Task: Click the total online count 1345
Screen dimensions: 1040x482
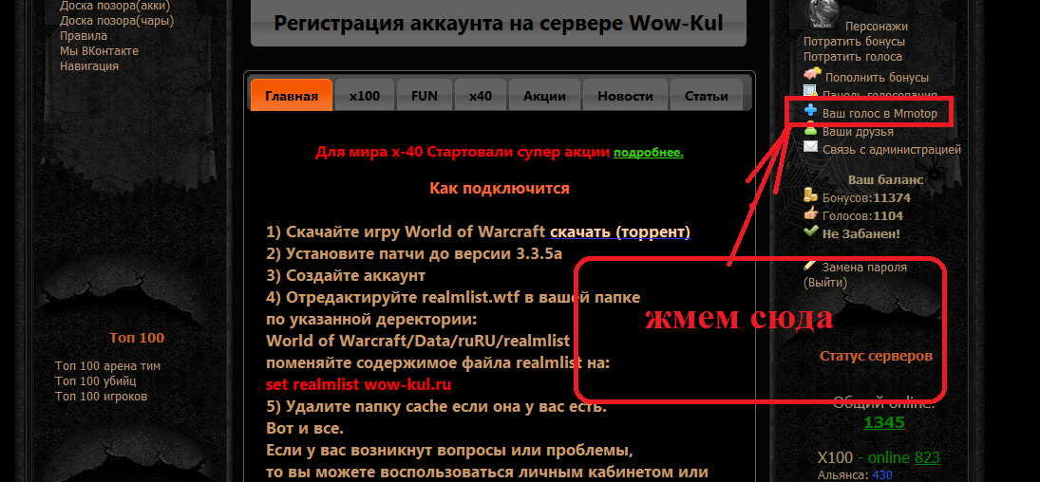Action: click(x=884, y=422)
